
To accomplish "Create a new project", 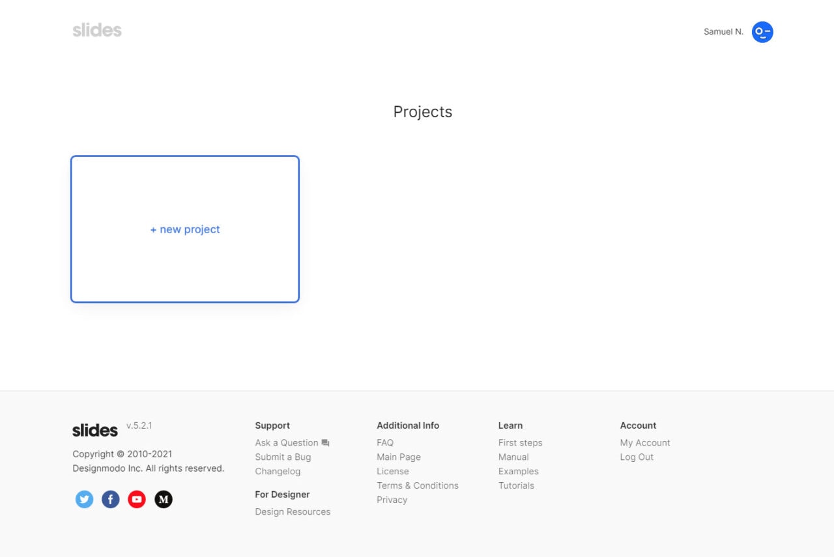I will point(184,229).
